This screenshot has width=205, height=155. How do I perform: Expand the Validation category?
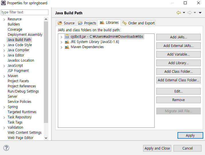[4, 128]
